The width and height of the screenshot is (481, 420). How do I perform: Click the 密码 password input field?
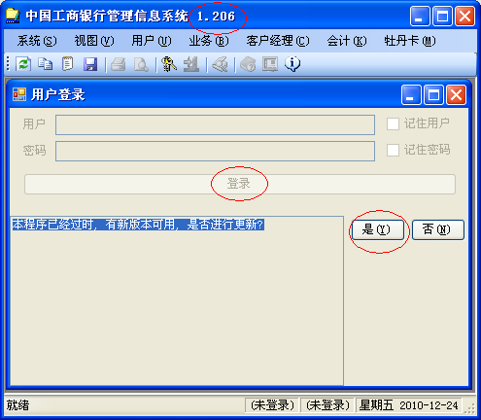tap(215, 151)
